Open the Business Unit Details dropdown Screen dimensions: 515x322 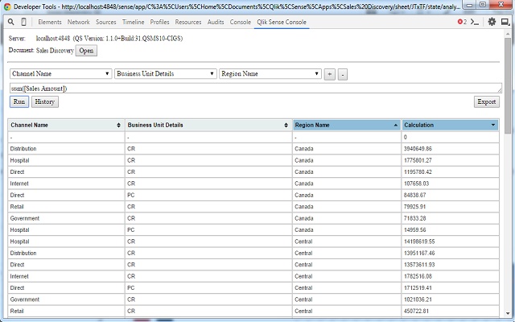(166, 74)
